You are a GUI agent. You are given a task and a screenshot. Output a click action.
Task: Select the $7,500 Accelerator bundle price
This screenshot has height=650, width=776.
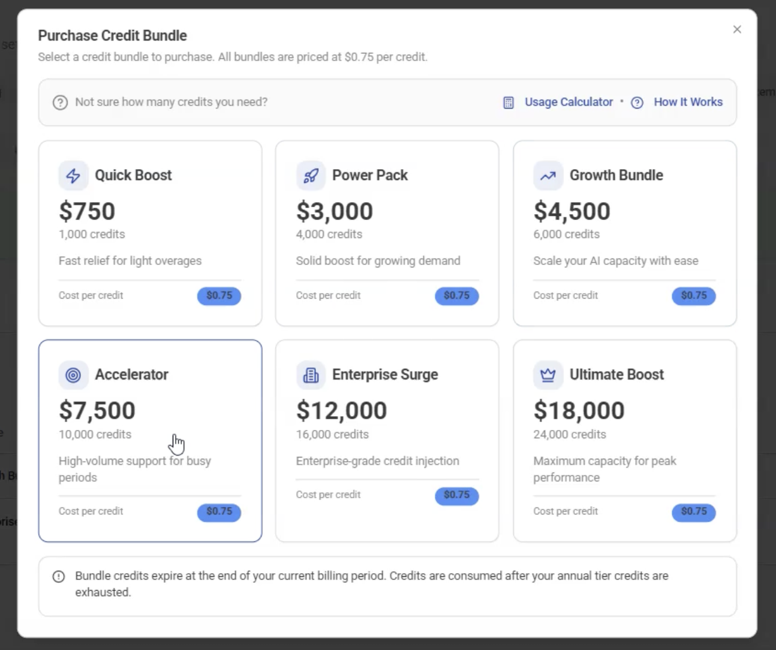coord(97,411)
